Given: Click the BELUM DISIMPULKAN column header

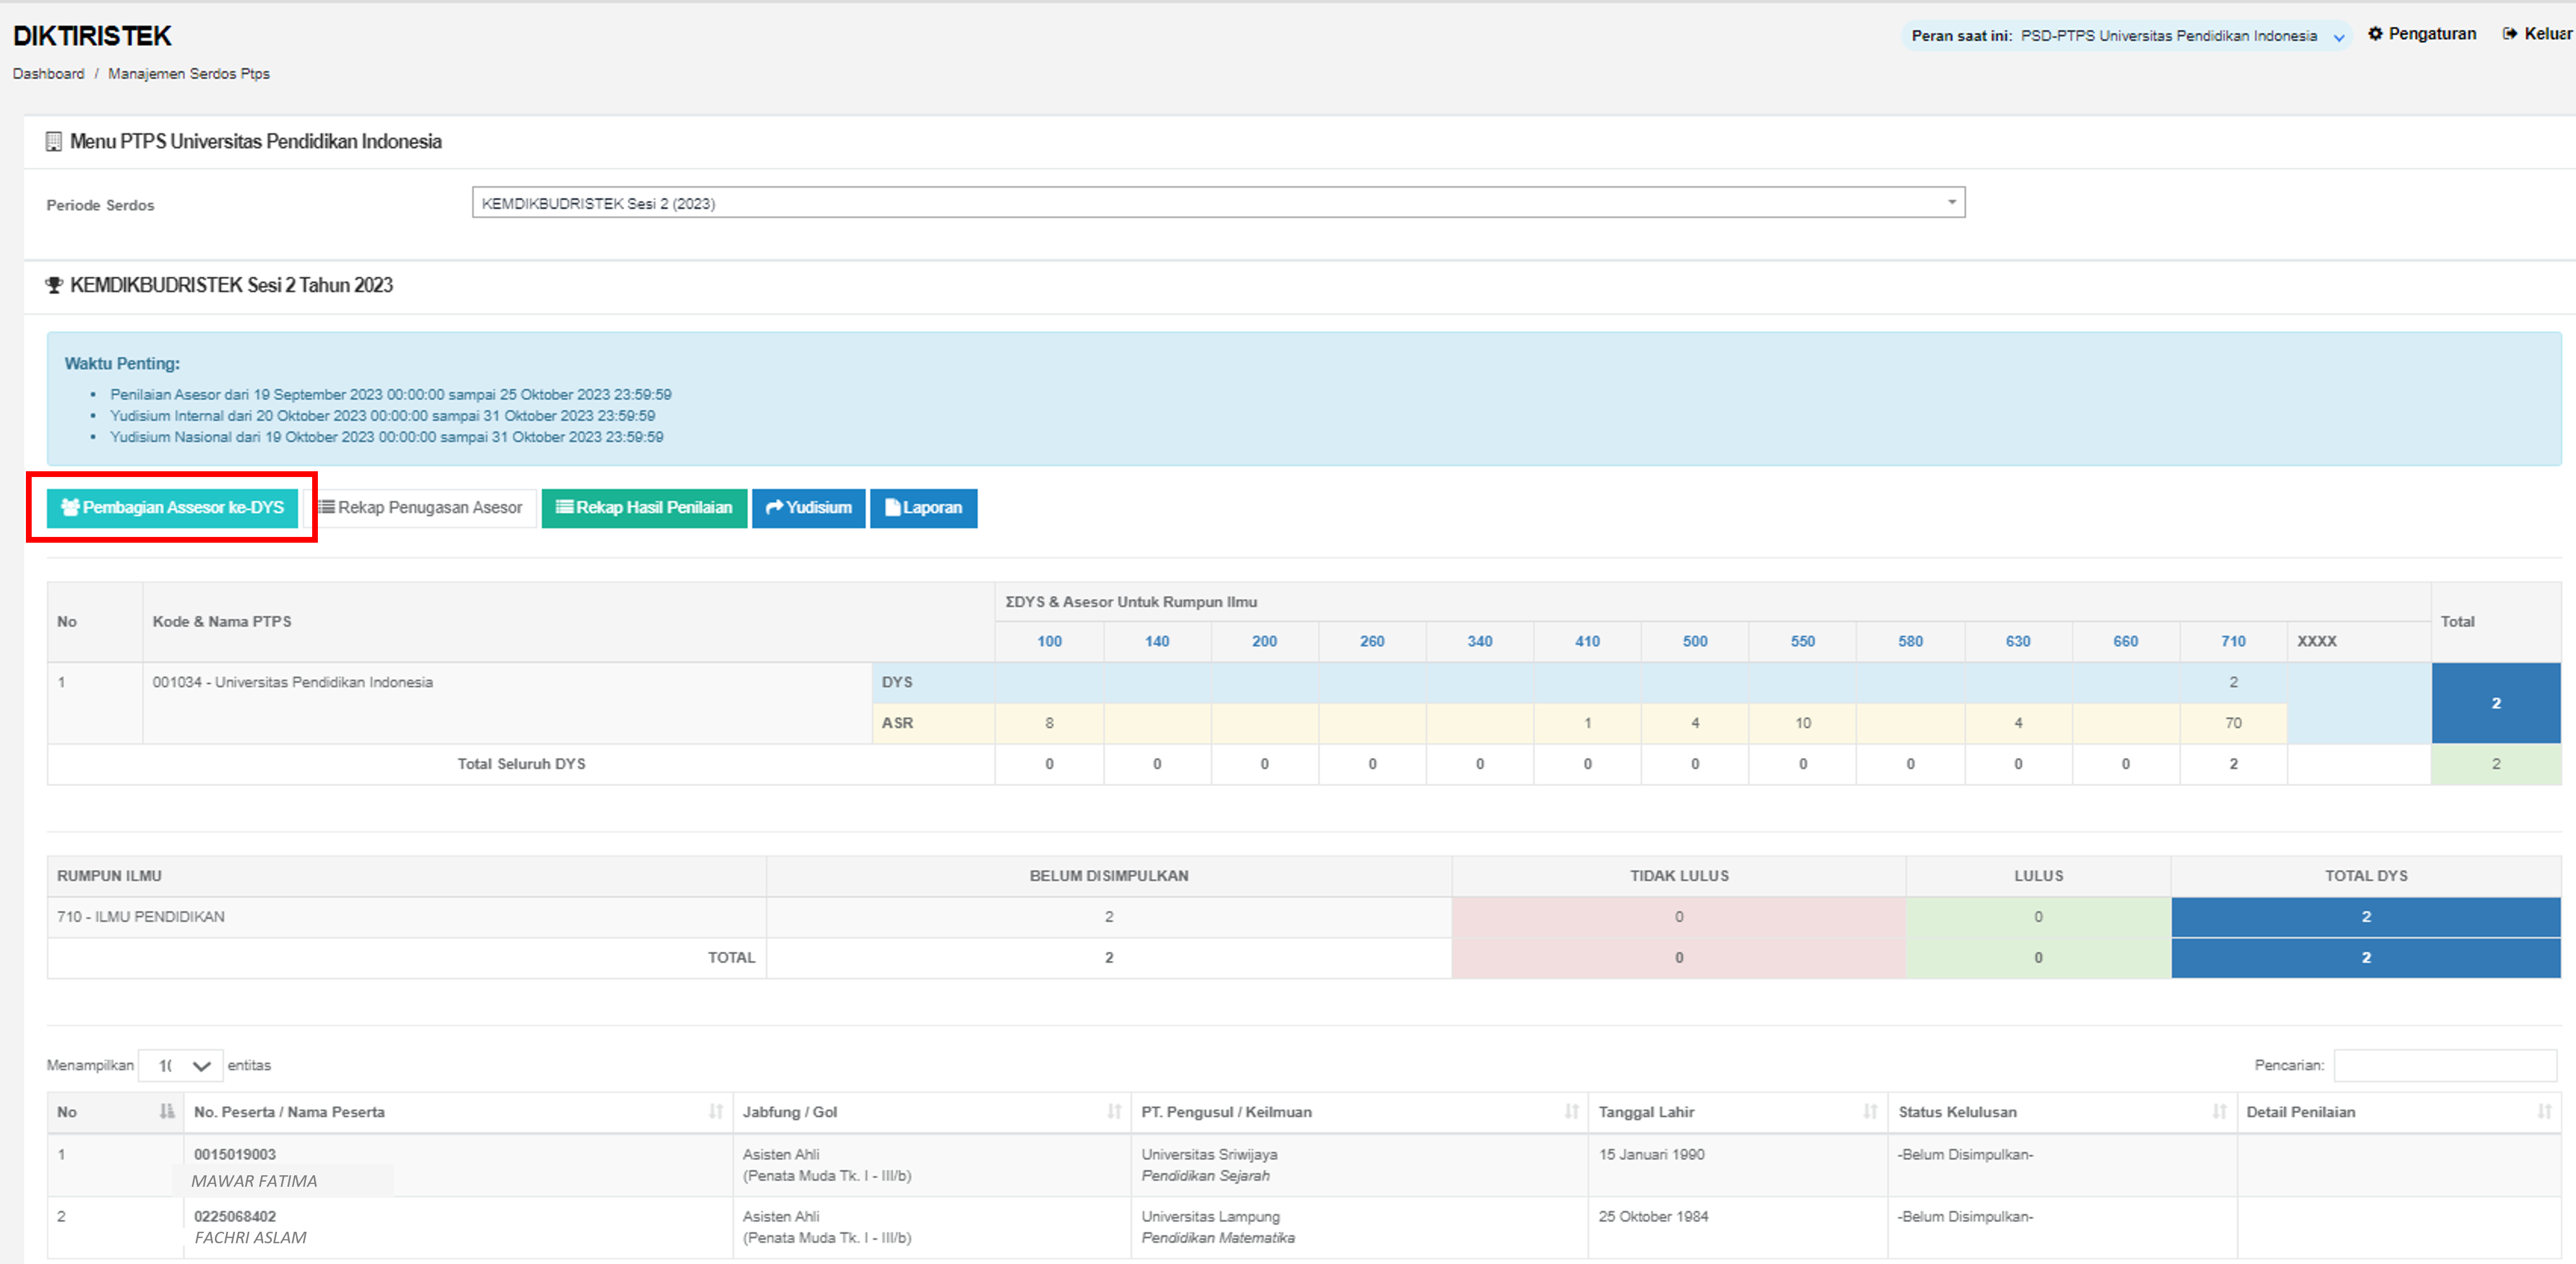Looking at the screenshot, I should tap(1109, 876).
